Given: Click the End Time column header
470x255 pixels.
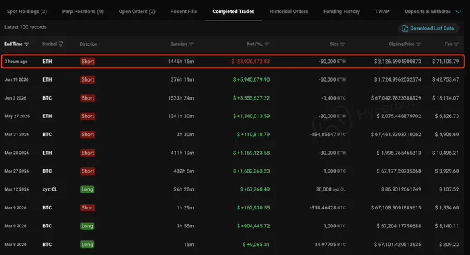Looking at the screenshot, I should click(x=13, y=44).
